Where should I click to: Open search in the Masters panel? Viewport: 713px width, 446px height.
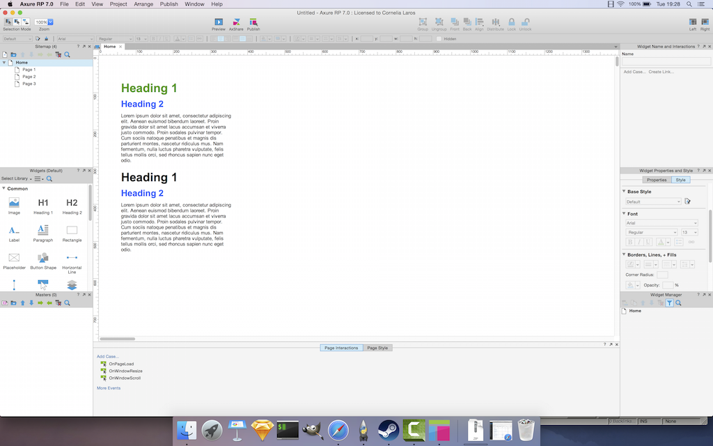[x=68, y=302]
